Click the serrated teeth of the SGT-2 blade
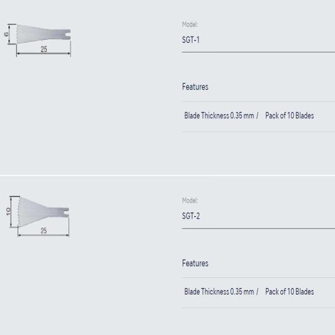335x335 pixels. 20,212
